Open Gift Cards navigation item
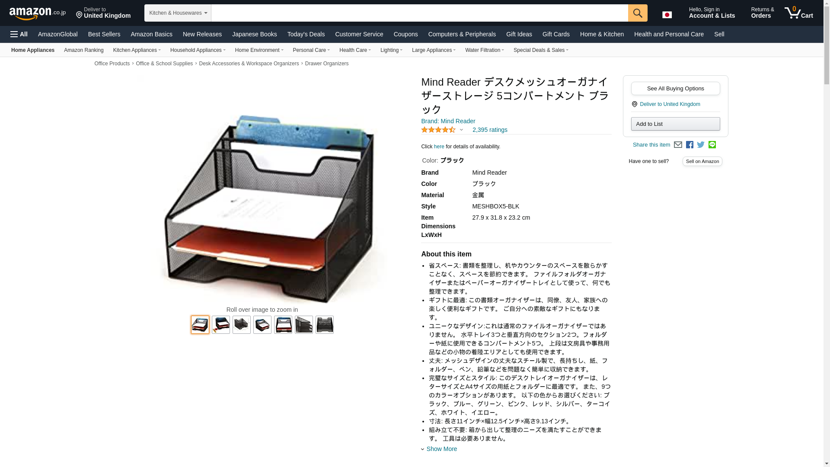The width and height of the screenshot is (830, 467). (556, 34)
